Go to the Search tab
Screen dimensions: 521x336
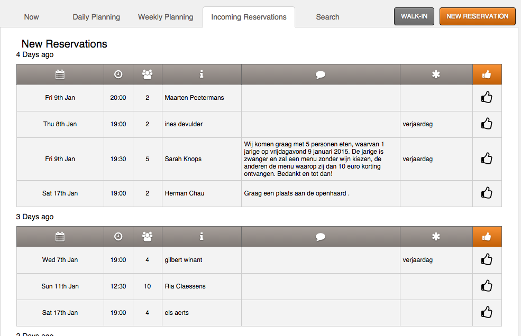[x=327, y=17]
